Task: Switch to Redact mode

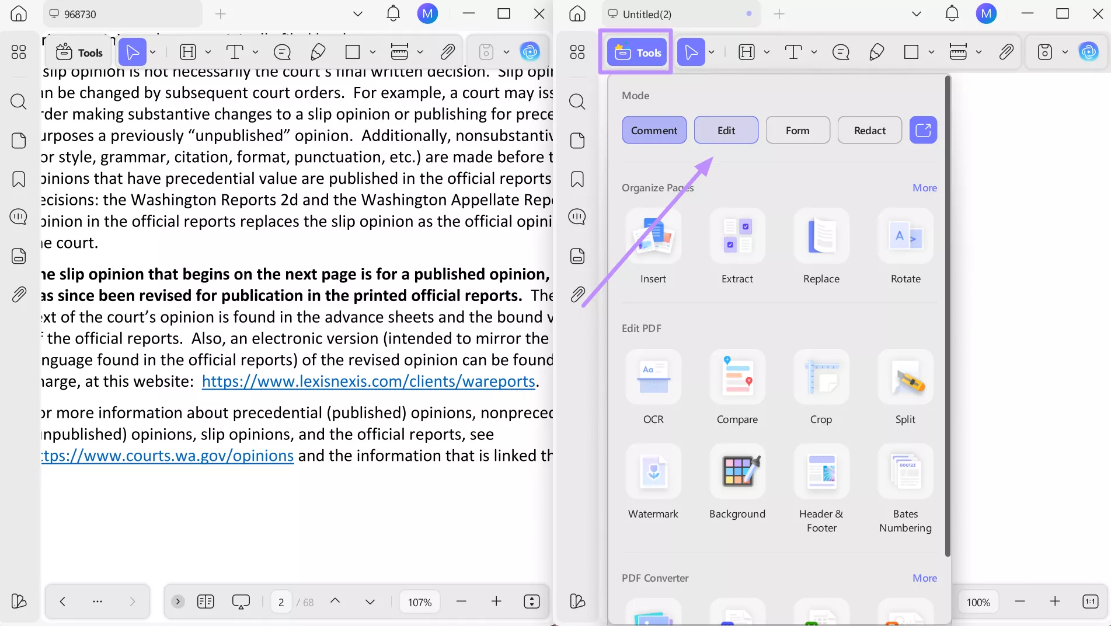Action: pos(870,130)
